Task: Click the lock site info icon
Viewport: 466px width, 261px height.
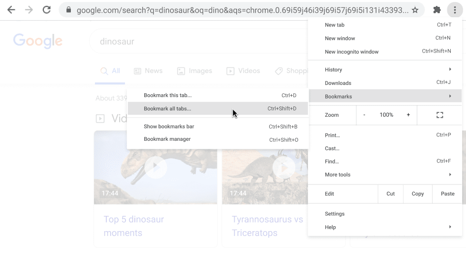Action: pyautogui.click(x=69, y=10)
